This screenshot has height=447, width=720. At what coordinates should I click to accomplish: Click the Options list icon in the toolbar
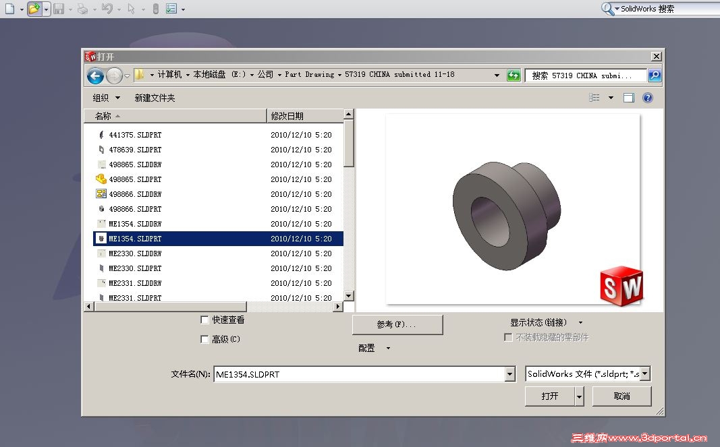tap(171, 8)
